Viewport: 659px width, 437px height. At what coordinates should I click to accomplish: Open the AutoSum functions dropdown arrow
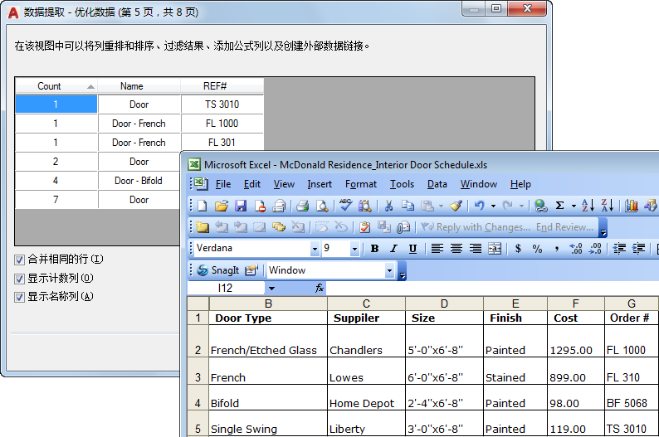point(574,206)
